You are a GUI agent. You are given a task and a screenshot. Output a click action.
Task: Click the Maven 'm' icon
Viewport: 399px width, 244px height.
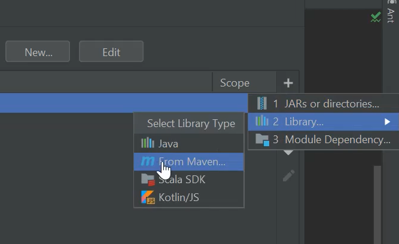tap(147, 161)
